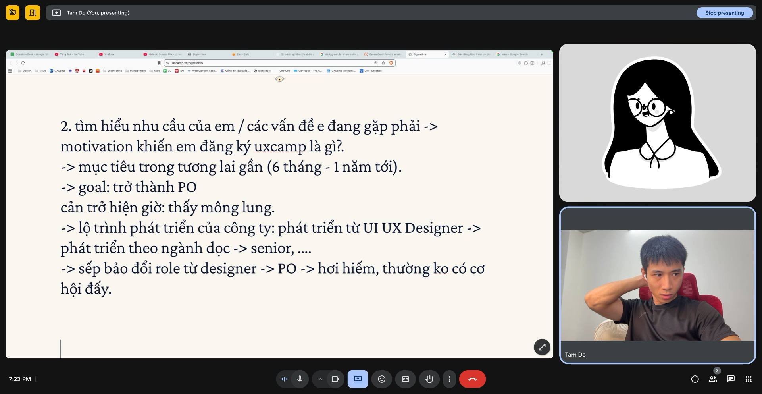
Task: Select the Easy Quiz browser tab
Action: pyautogui.click(x=242, y=54)
